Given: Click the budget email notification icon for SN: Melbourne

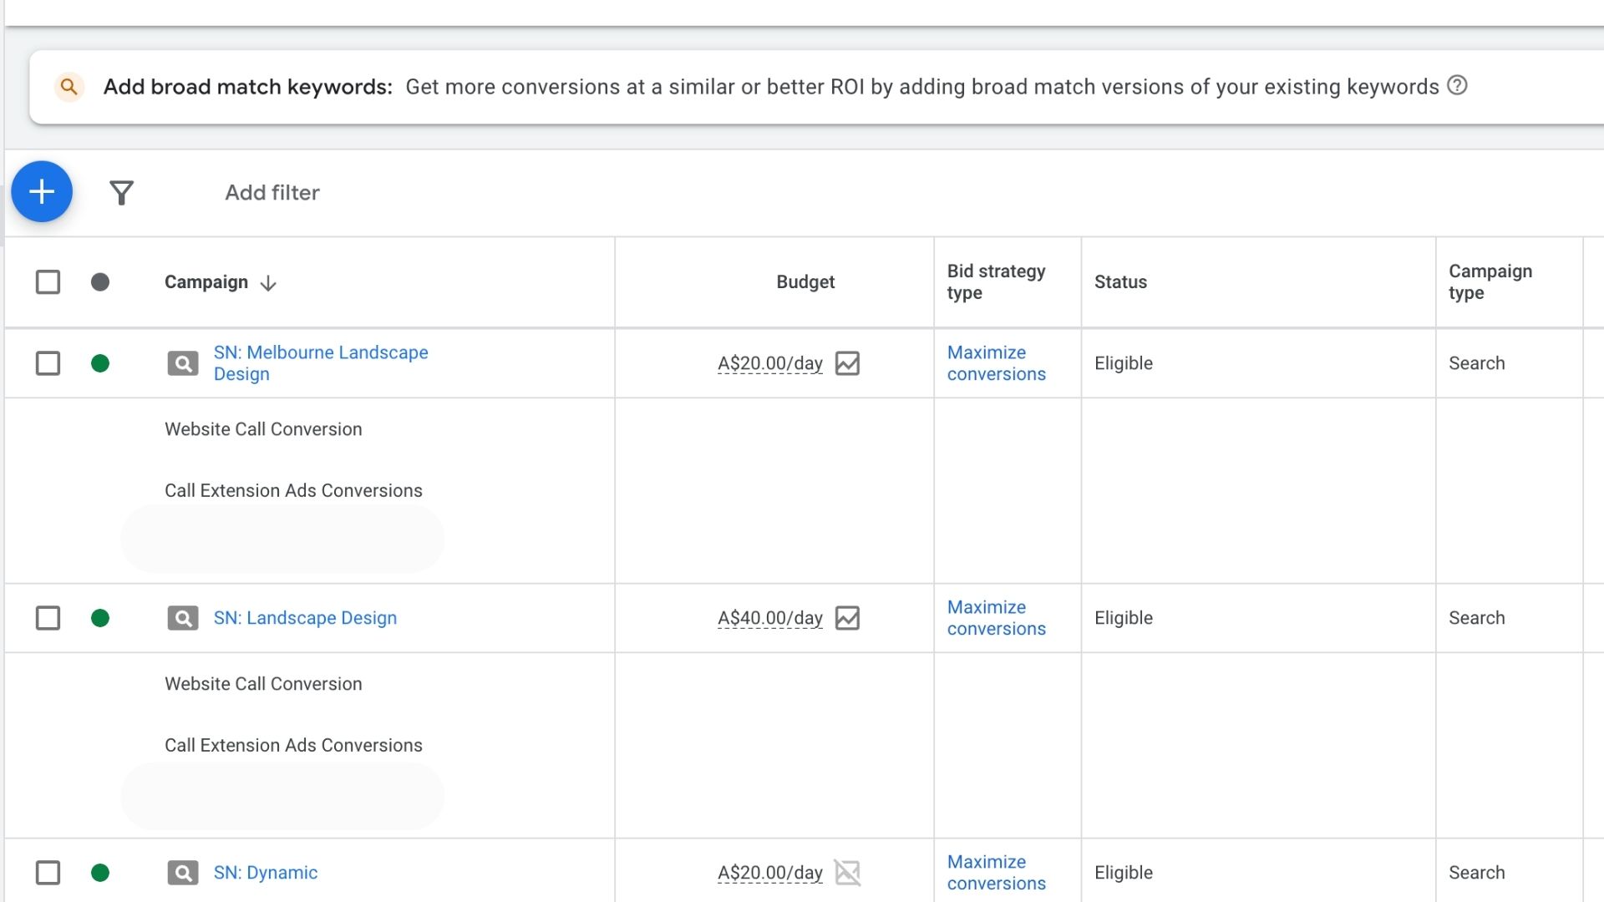Looking at the screenshot, I should [x=847, y=362].
